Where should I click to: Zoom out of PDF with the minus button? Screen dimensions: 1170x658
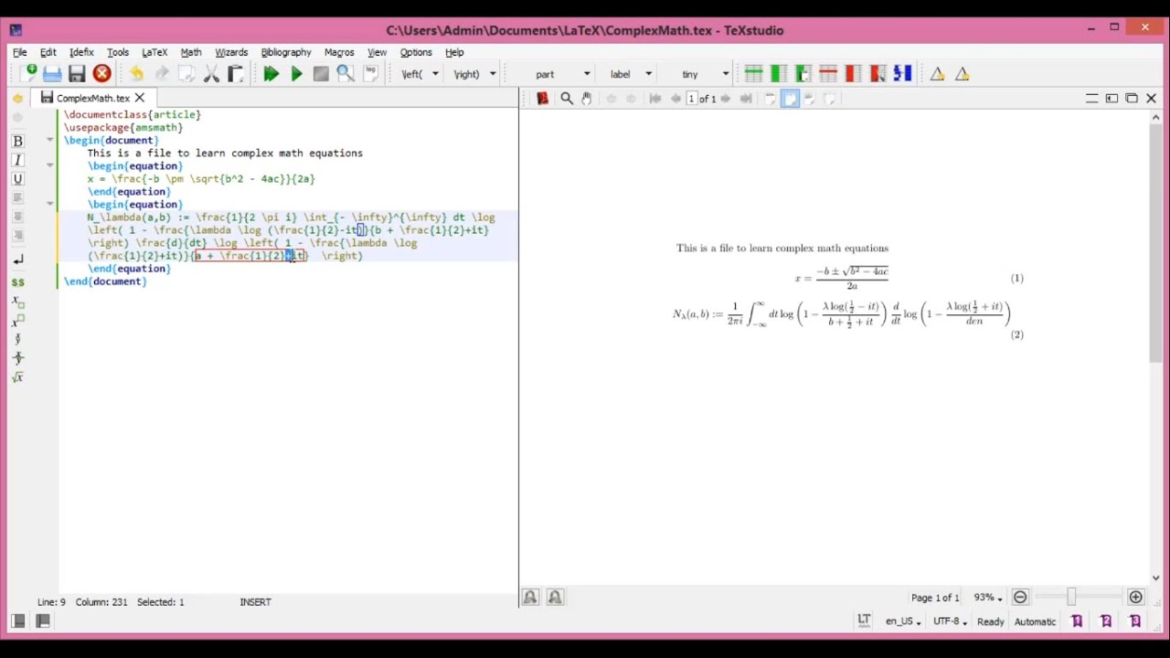(1020, 597)
